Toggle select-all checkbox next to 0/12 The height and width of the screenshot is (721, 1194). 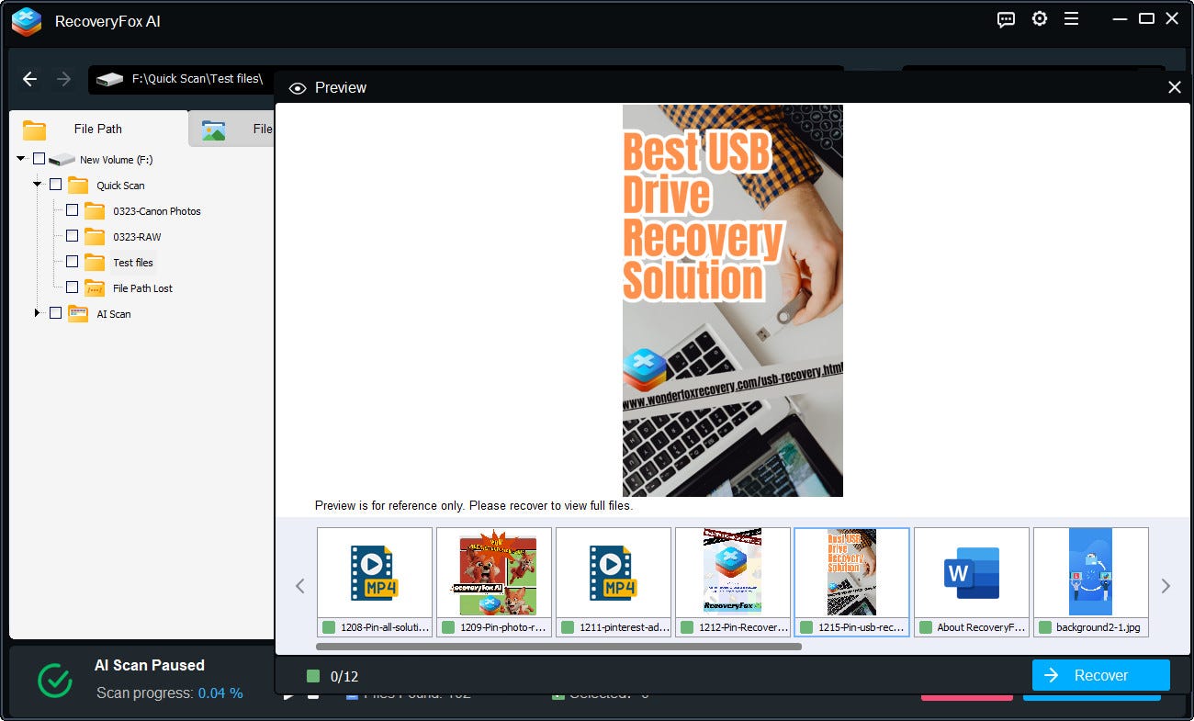pos(313,676)
